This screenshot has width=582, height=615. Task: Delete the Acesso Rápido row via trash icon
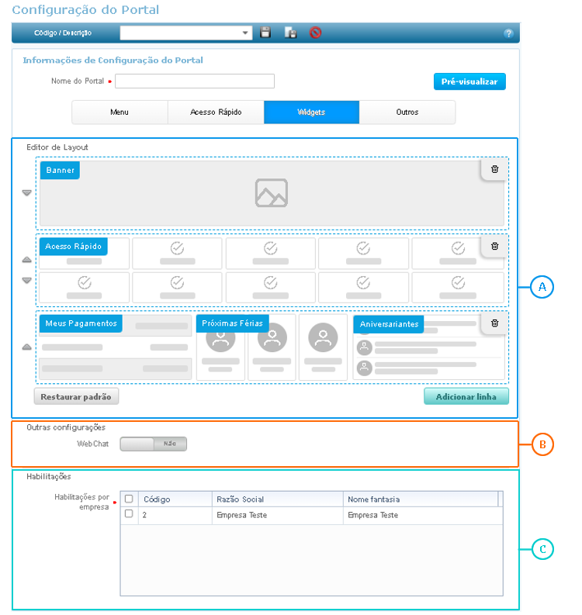tap(495, 246)
